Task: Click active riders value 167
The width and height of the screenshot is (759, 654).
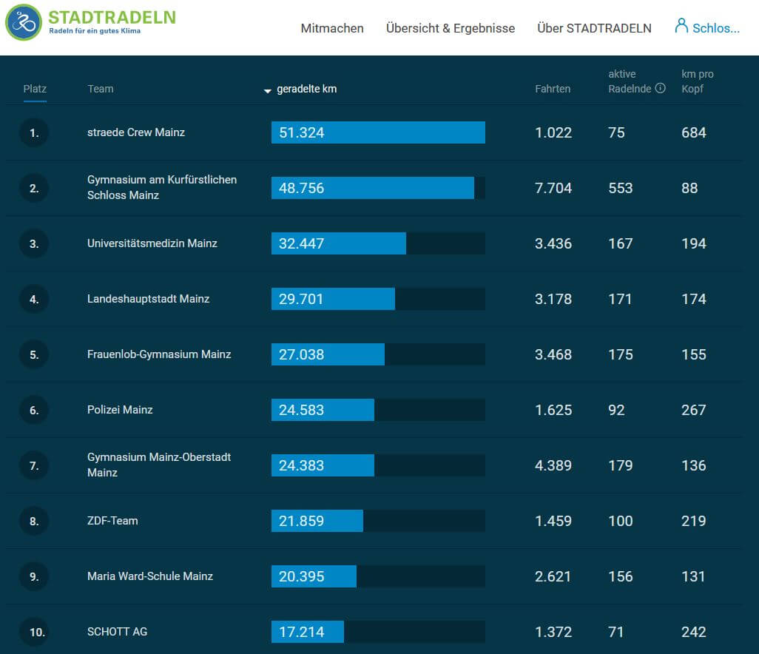Action: (621, 243)
